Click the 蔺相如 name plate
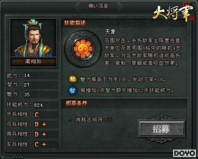The height and width of the screenshot is (159, 198). click(x=33, y=62)
